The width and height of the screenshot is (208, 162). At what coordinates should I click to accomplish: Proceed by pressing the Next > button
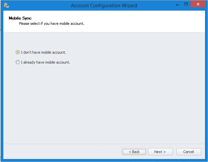(x=160, y=152)
